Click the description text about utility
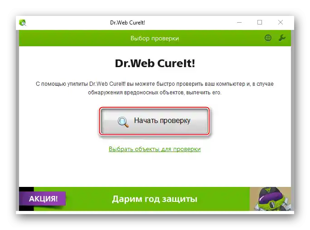 155,88
